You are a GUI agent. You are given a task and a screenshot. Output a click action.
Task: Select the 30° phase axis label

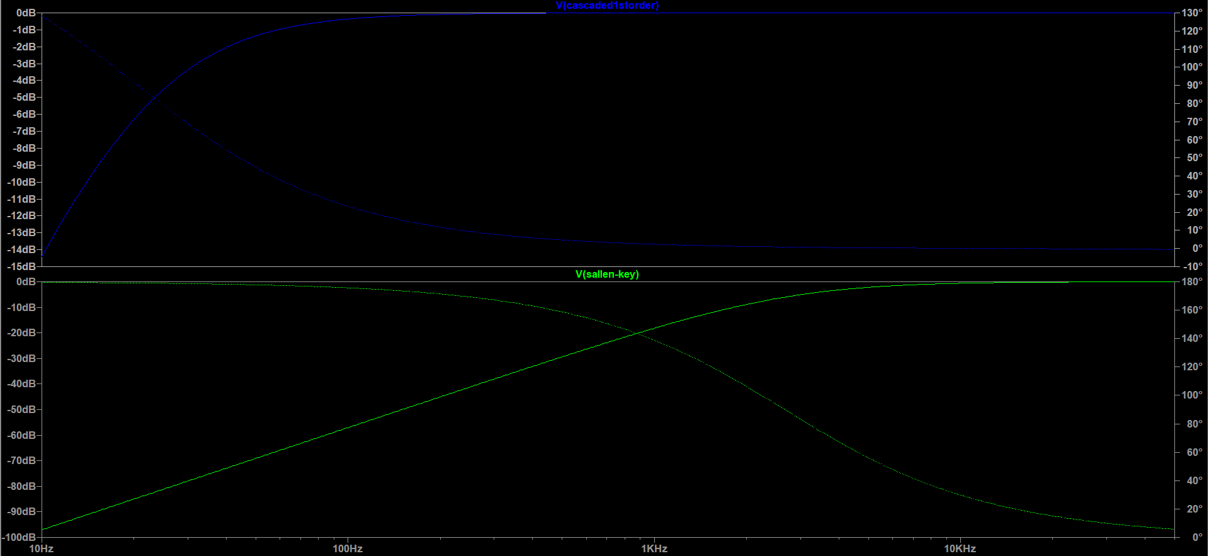coord(1195,194)
